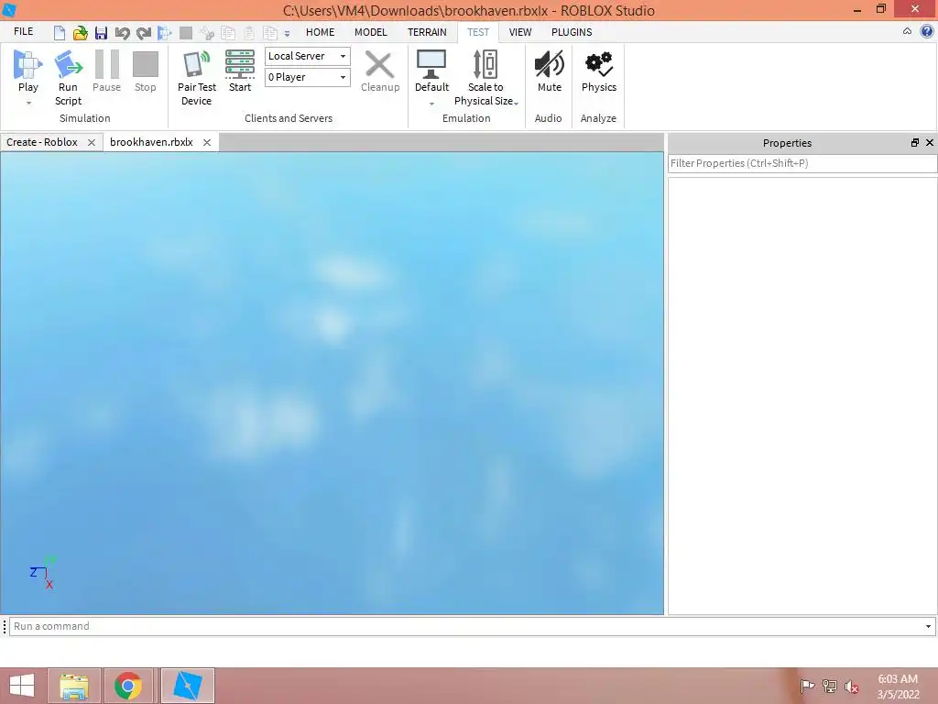Switch to the HOME ribbon tab

coord(320,32)
